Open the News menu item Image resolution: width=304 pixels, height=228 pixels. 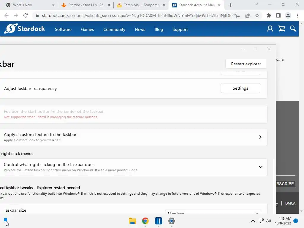140,29
